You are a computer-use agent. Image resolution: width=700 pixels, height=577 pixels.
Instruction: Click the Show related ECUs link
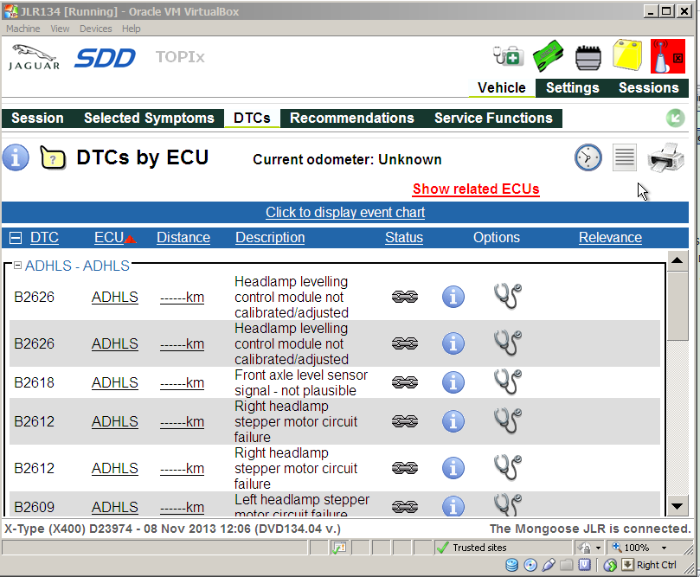coord(476,189)
